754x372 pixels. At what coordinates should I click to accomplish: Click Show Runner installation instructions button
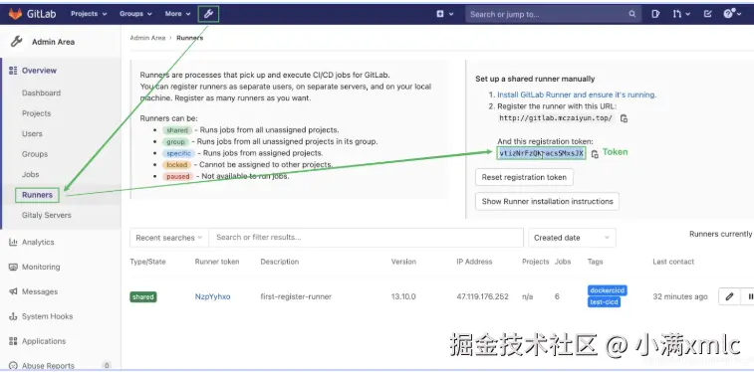(547, 202)
